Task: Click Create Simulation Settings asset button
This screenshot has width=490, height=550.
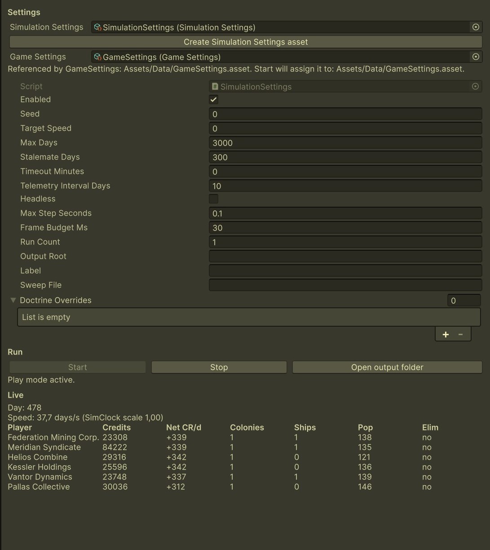Action: 246,42
